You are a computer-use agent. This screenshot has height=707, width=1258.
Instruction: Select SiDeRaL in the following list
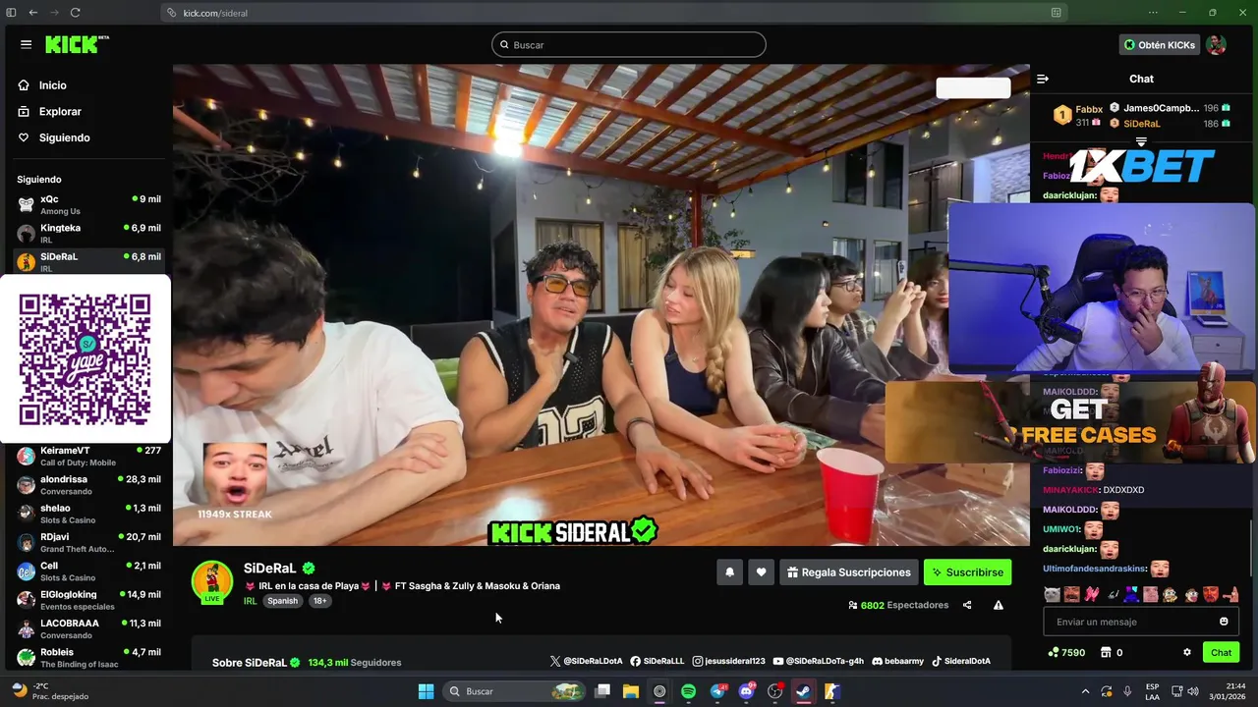[88, 260]
